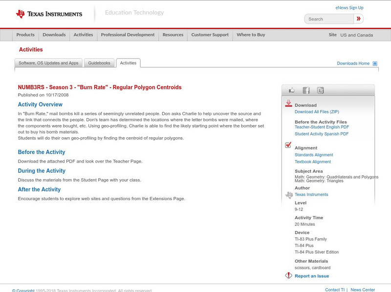The image size is (391, 292).
Task: Click Before the Activity heading
Action: (x=42, y=152)
